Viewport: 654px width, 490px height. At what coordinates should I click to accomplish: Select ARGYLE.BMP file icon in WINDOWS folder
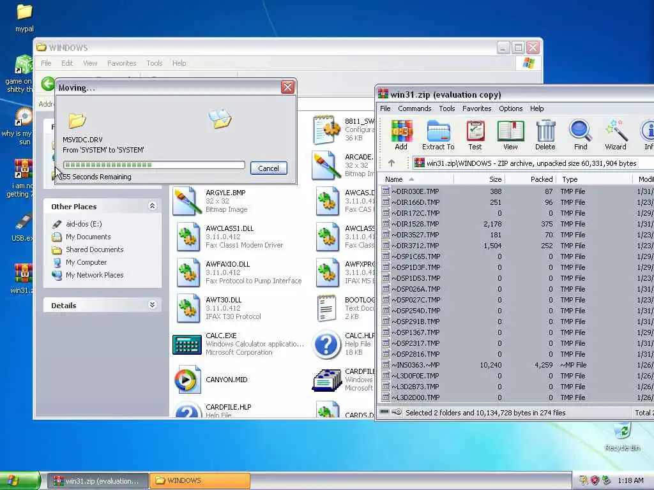[186, 201]
